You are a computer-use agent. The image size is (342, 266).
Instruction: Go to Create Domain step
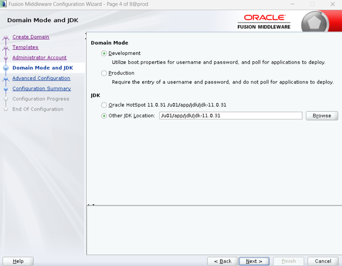tap(31, 37)
